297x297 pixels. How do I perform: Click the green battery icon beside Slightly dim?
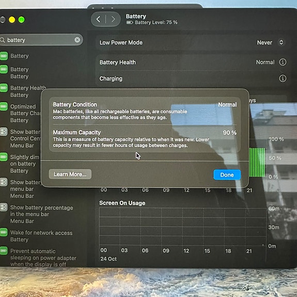[x=4, y=157]
